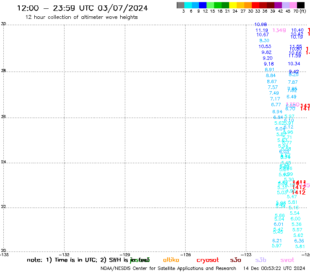Screen dimensions: 310x272
Task: Click the wave height value 7.87
Action: click(293, 82)
